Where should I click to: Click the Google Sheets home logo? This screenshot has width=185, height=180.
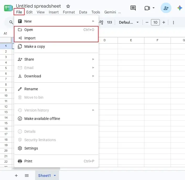click(x=8, y=8)
